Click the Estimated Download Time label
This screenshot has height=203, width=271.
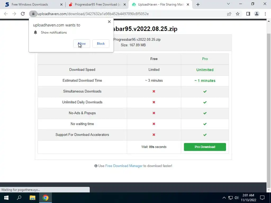point(82,81)
